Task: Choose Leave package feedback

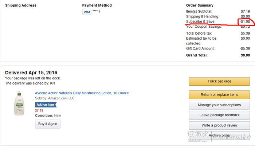Action: 219,115
